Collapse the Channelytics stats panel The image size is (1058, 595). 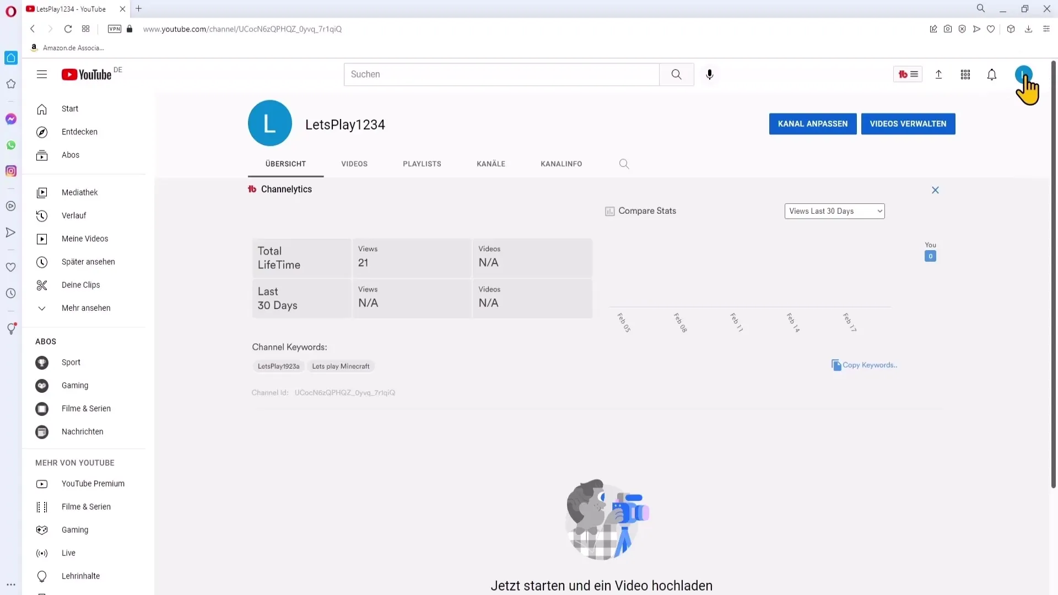point(935,190)
